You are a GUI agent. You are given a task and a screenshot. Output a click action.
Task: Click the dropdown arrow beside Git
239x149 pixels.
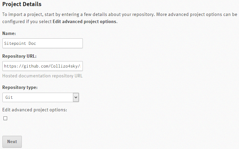click(76, 97)
